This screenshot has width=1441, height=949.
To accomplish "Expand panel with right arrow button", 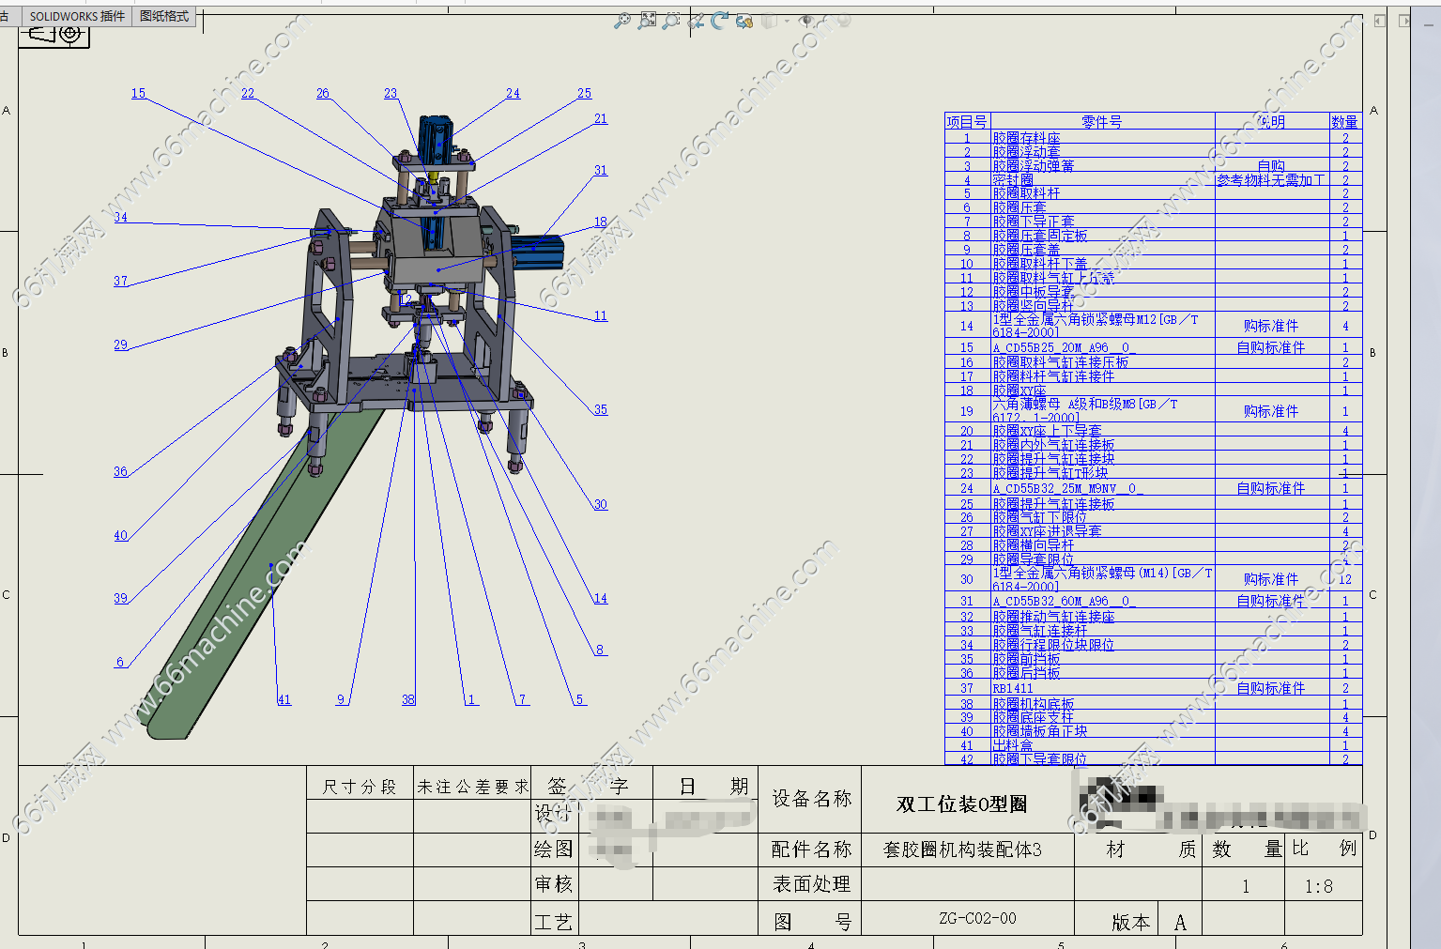I will pyautogui.click(x=1404, y=21).
